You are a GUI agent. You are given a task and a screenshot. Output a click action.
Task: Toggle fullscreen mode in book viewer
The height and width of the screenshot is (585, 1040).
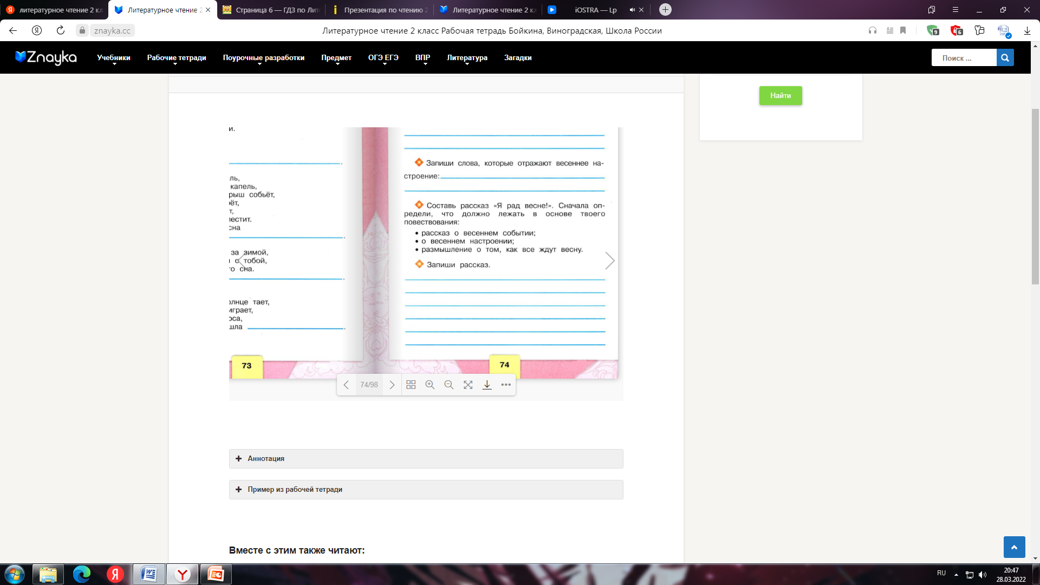468,385
